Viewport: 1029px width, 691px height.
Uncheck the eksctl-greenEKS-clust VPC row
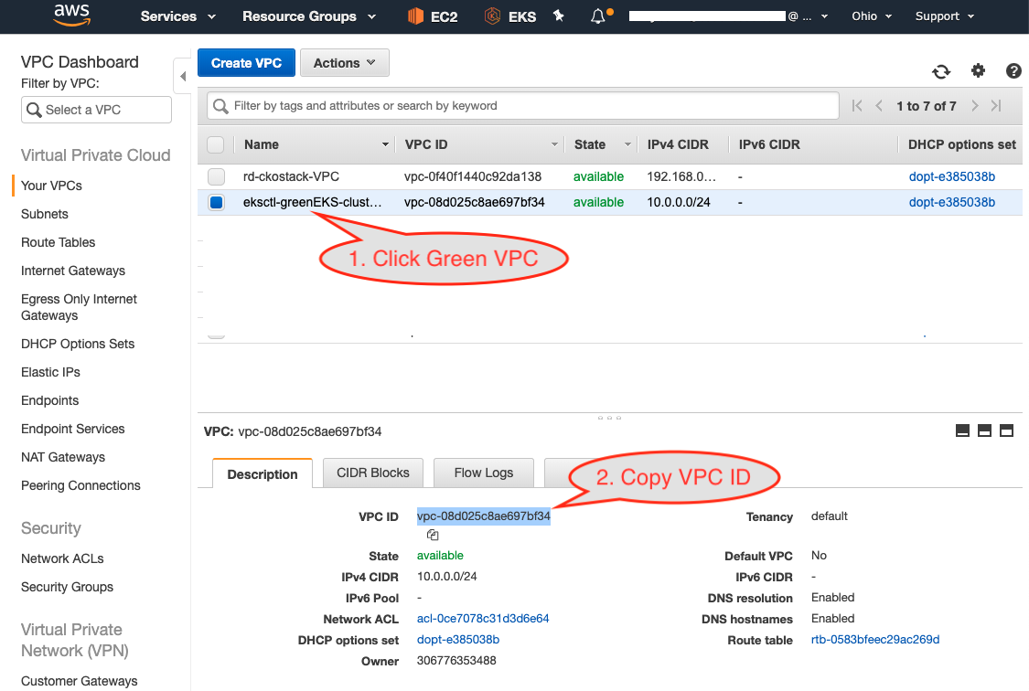[x=216, y=202]
